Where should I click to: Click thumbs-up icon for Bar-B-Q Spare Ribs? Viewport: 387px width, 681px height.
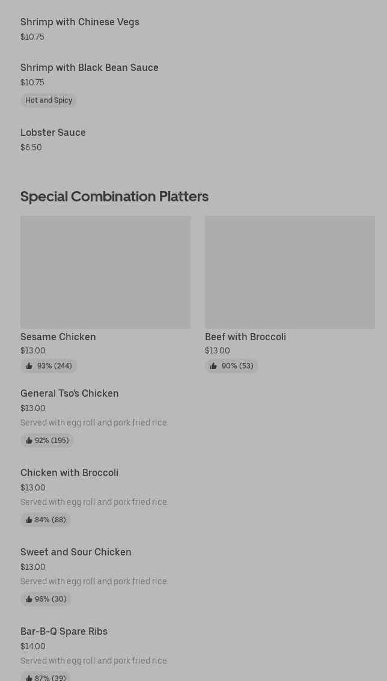coord(29,677)
